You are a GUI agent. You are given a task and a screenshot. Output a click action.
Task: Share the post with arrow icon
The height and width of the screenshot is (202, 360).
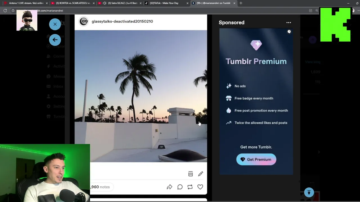(x=169, y=187)
